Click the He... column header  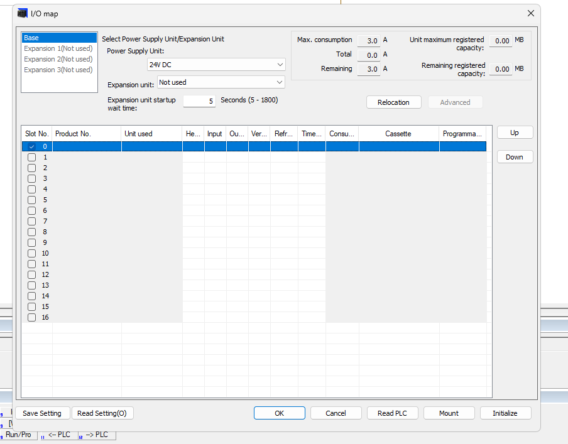pyautogui.click(x=194, y=134)
